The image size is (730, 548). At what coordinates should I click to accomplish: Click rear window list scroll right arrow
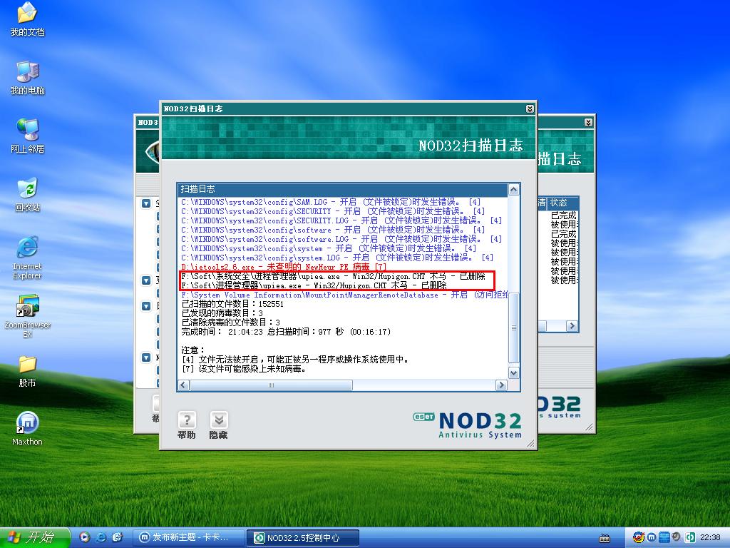tap(572, 325)
